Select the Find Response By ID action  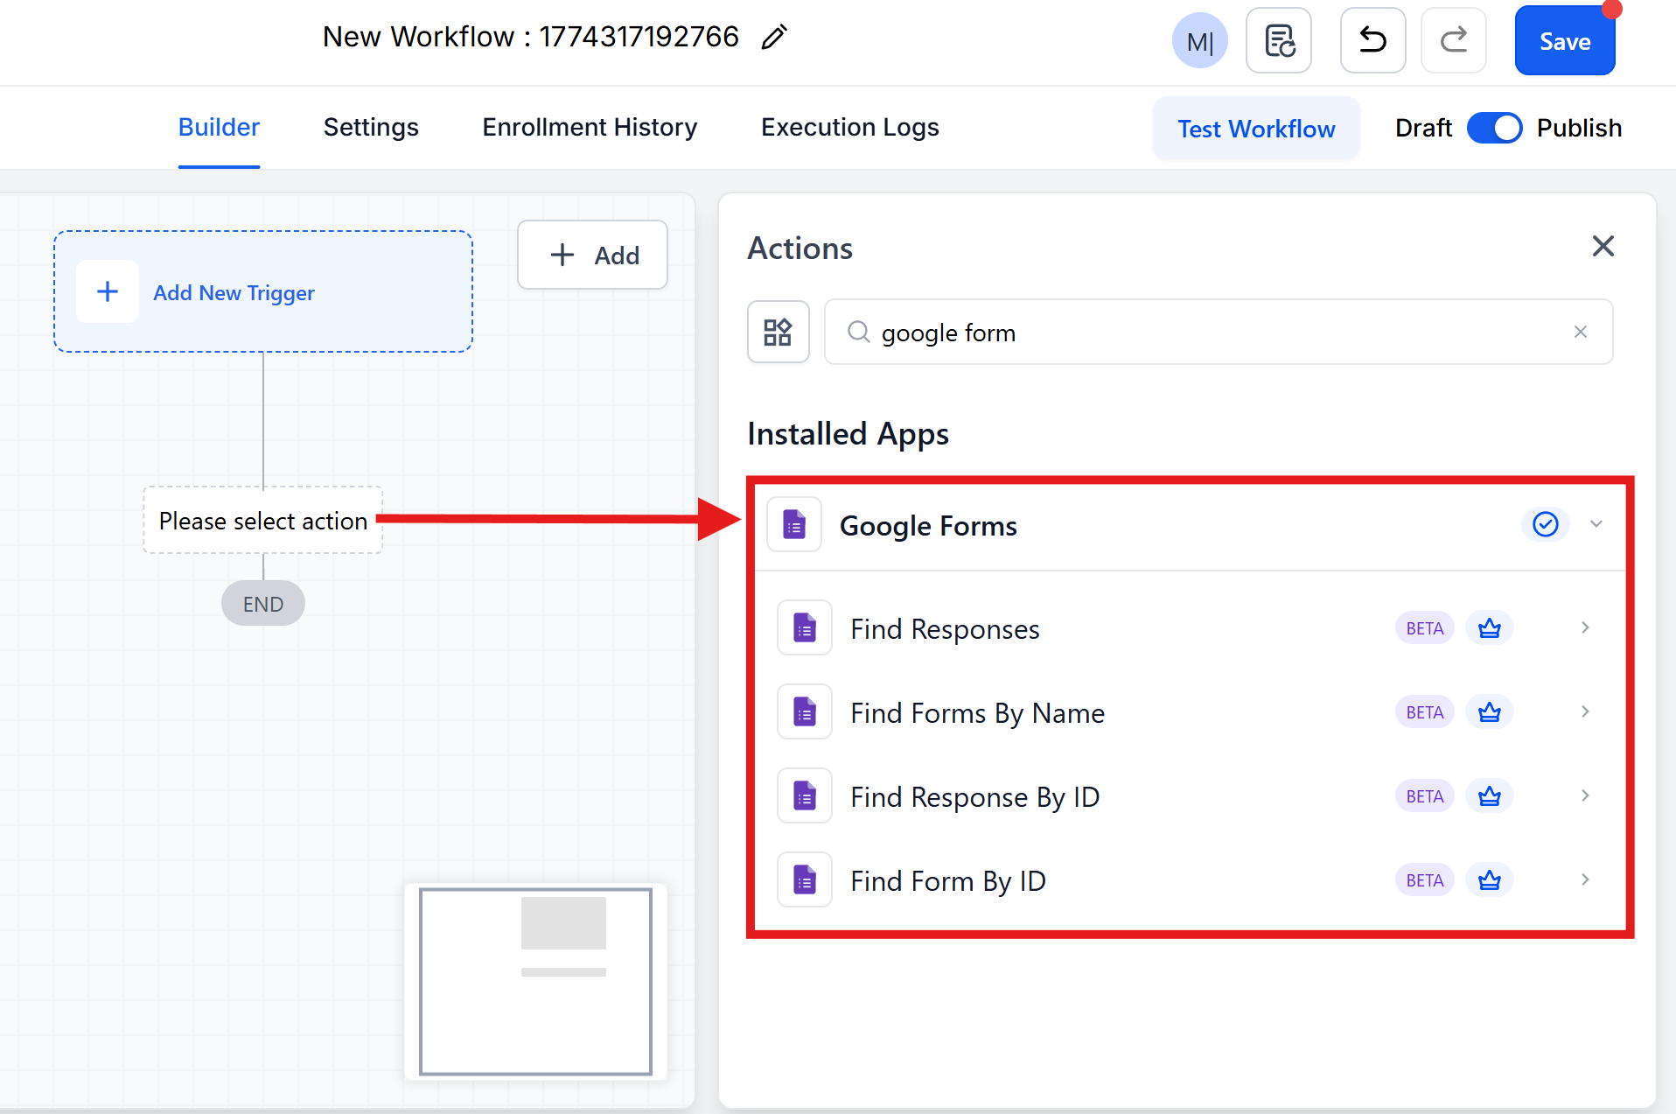tap(1190, 796)
